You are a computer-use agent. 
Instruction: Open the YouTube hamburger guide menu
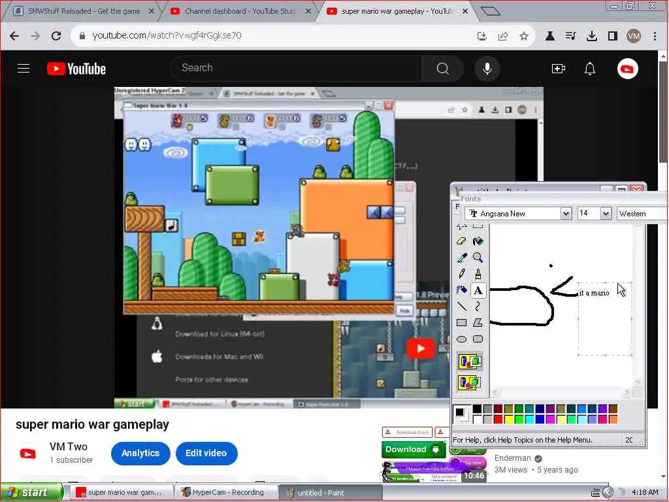click(x=24, y=68)
